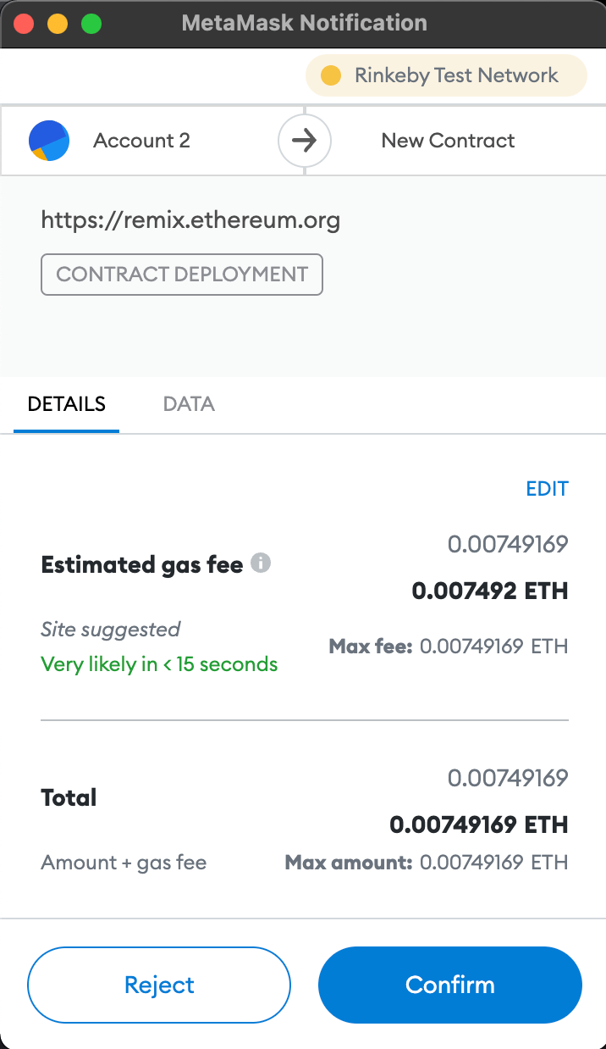
Task: Minimize window with yellow macOS button
Action: pos(58,24)
